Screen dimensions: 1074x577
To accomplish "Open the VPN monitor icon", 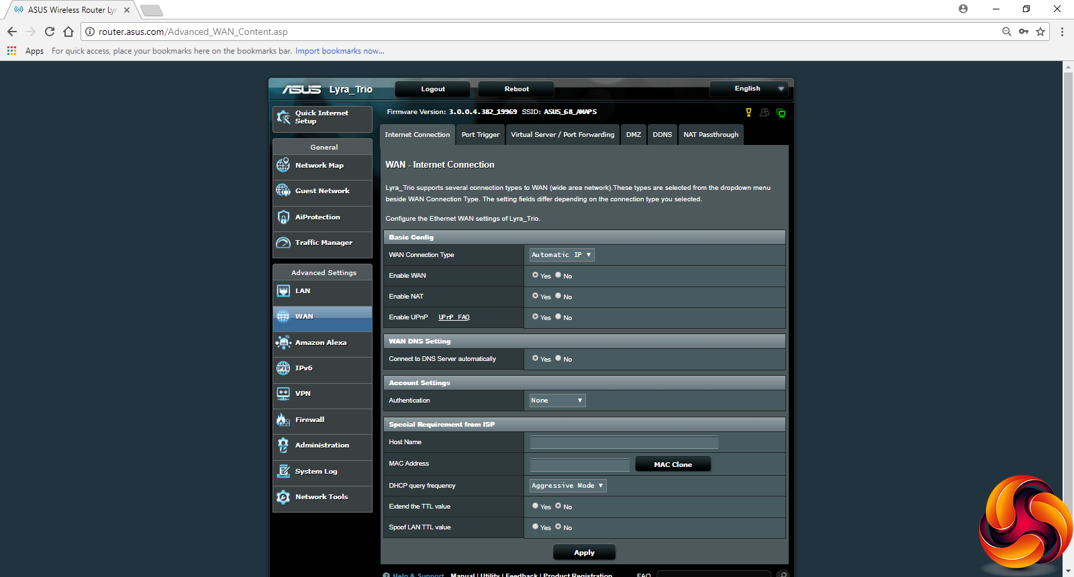I will pyautogui.click(x=283, y=394).
